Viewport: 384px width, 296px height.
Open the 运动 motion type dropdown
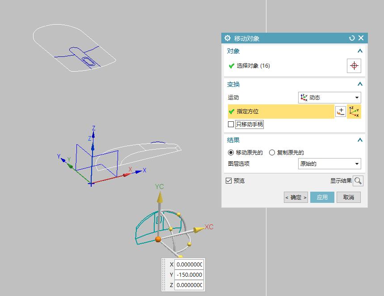pos(357,97)
